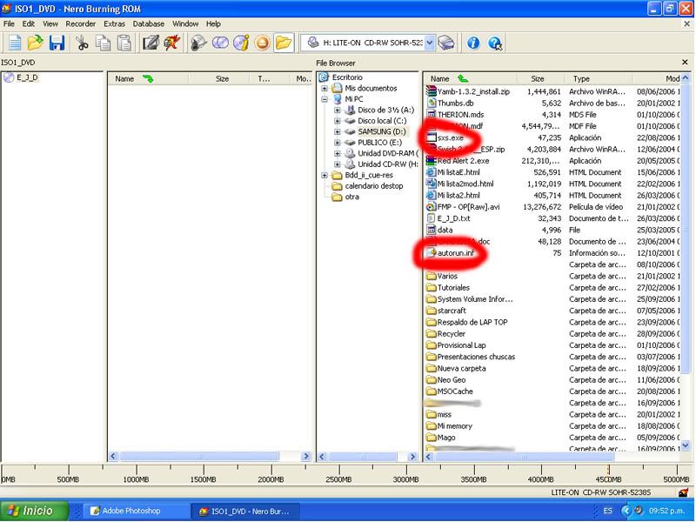The width and height of the screenshot is (696, 522).
Task: Open the recorder drive dropdown H: LITE-ON
Action: click(430, 43)
